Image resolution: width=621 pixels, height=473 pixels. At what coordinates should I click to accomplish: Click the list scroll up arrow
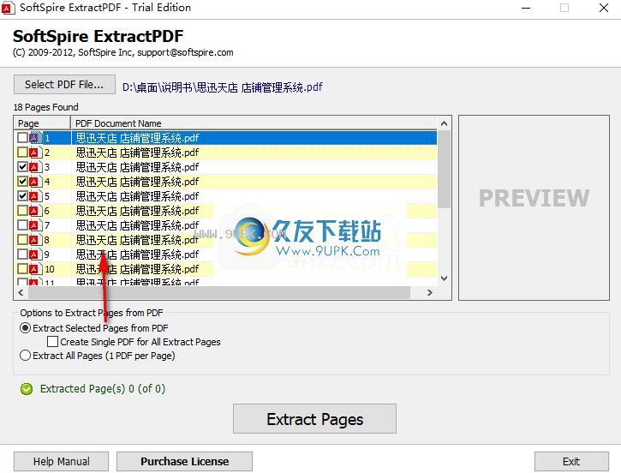point(444,123)
